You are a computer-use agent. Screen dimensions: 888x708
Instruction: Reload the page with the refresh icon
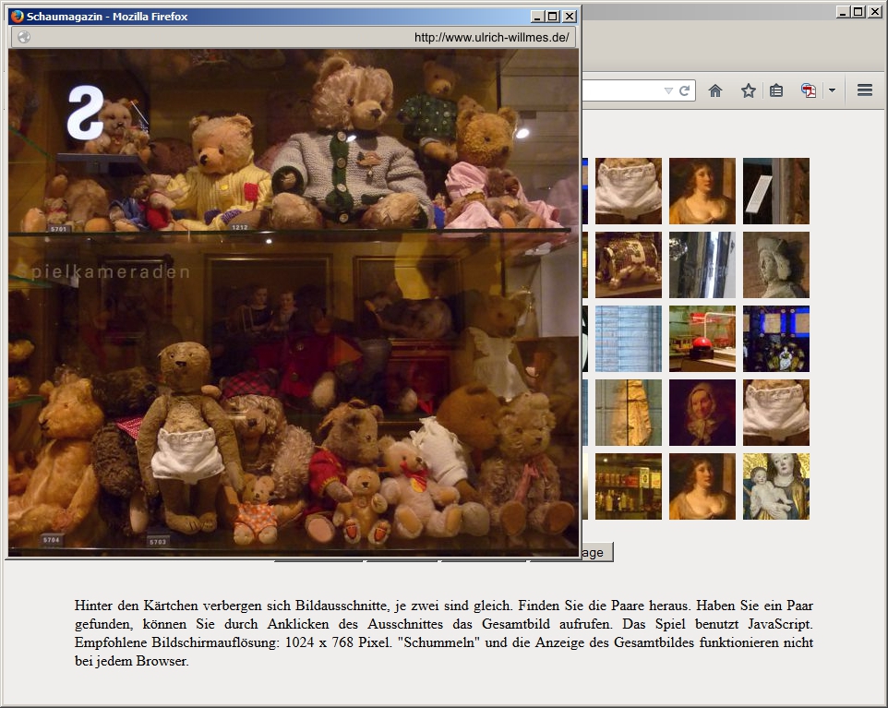point(685,90)
